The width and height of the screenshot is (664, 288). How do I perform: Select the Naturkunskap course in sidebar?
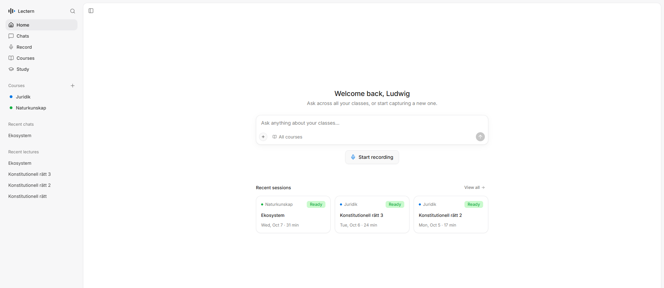41,108
